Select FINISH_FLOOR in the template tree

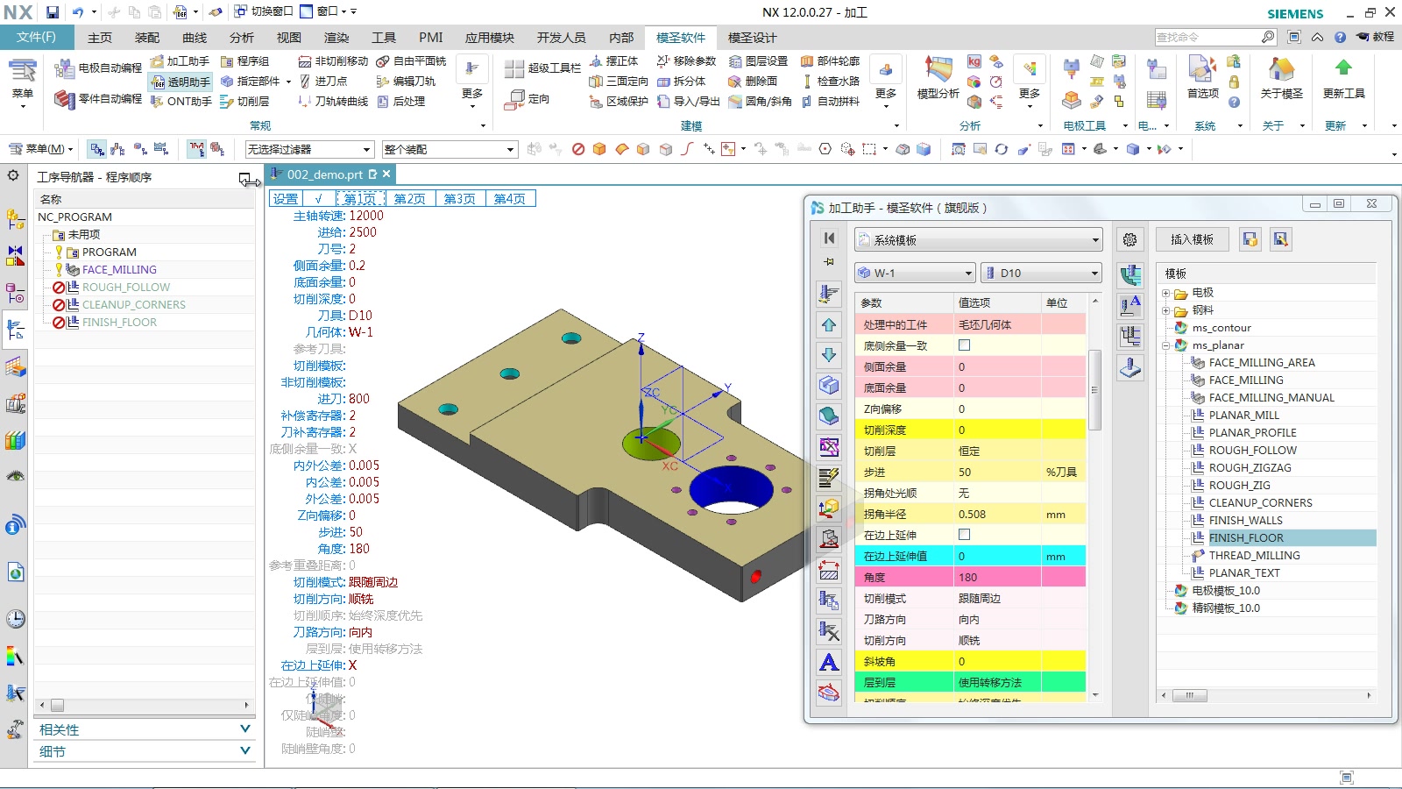tap(1246, 538)
